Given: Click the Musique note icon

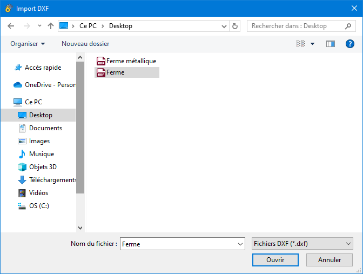Looking at the screenshot, I should 22,154.
